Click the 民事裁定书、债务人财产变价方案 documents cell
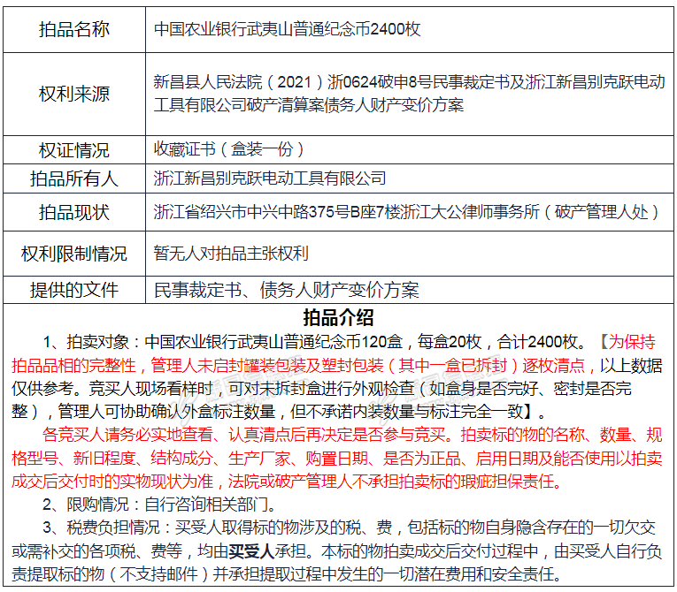677x592 pixels. tap(286, 290)
